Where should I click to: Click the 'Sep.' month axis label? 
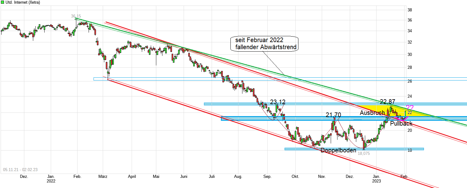(267, 177)
